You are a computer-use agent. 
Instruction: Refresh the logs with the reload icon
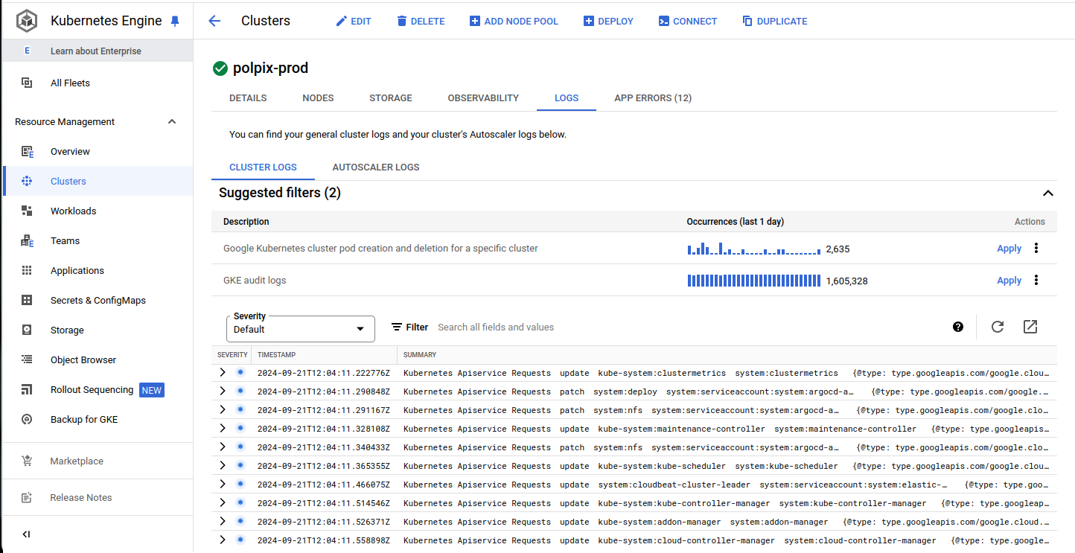pyautogui.click(x=998, y=327)
